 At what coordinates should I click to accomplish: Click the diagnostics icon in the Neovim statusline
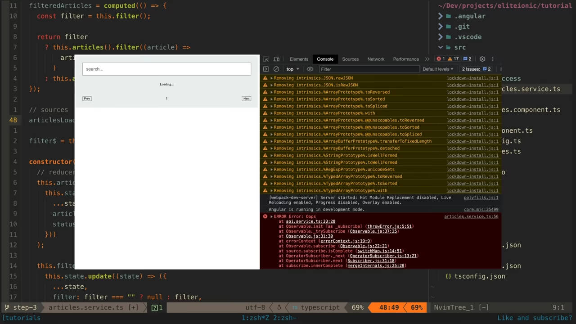coord(155,308)
